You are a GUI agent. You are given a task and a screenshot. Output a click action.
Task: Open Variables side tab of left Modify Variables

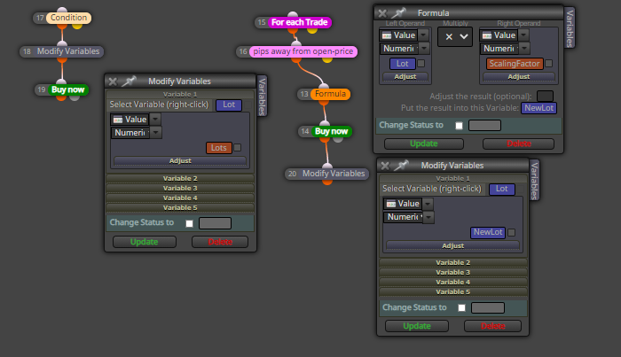[x=262, y=96]
